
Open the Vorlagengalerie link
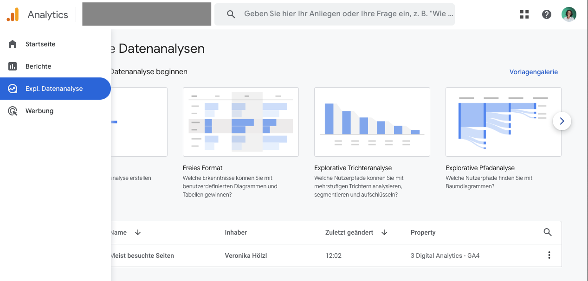tap(533, 72)
